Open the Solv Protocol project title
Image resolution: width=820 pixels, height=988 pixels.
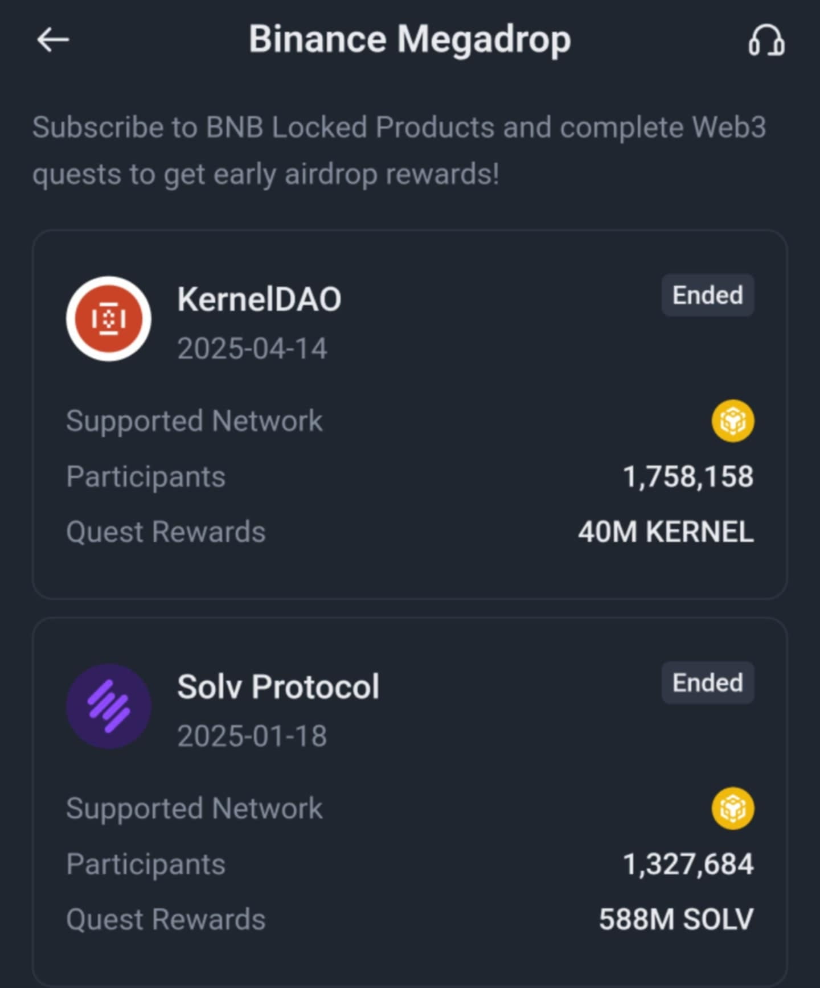[x=278, y=686]
